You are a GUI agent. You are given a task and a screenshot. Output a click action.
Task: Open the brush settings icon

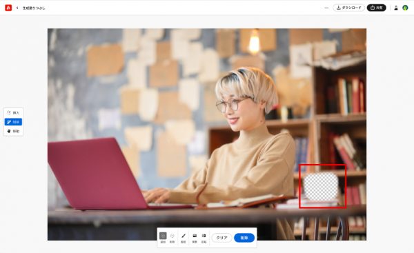[184, 237]
